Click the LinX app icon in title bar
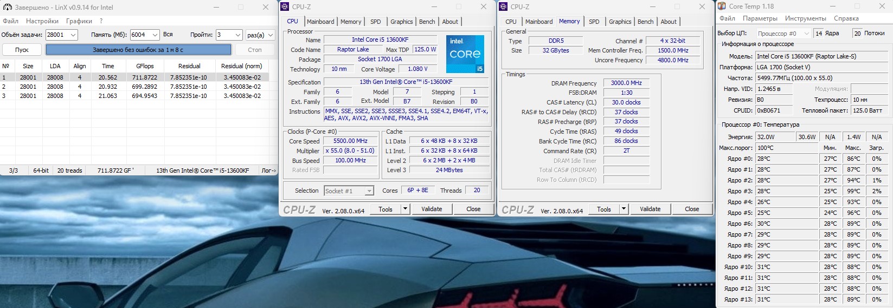 click(x=8, y=8)
